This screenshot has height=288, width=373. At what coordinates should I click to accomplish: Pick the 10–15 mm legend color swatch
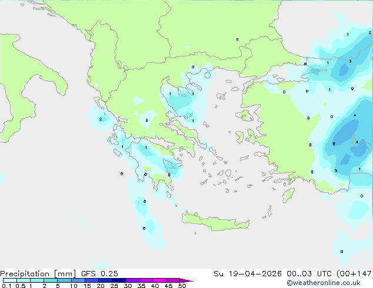coord(78,280)
